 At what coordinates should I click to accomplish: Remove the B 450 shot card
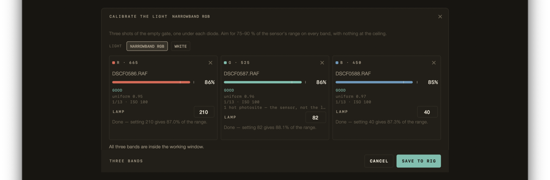[x=434, y=63]
